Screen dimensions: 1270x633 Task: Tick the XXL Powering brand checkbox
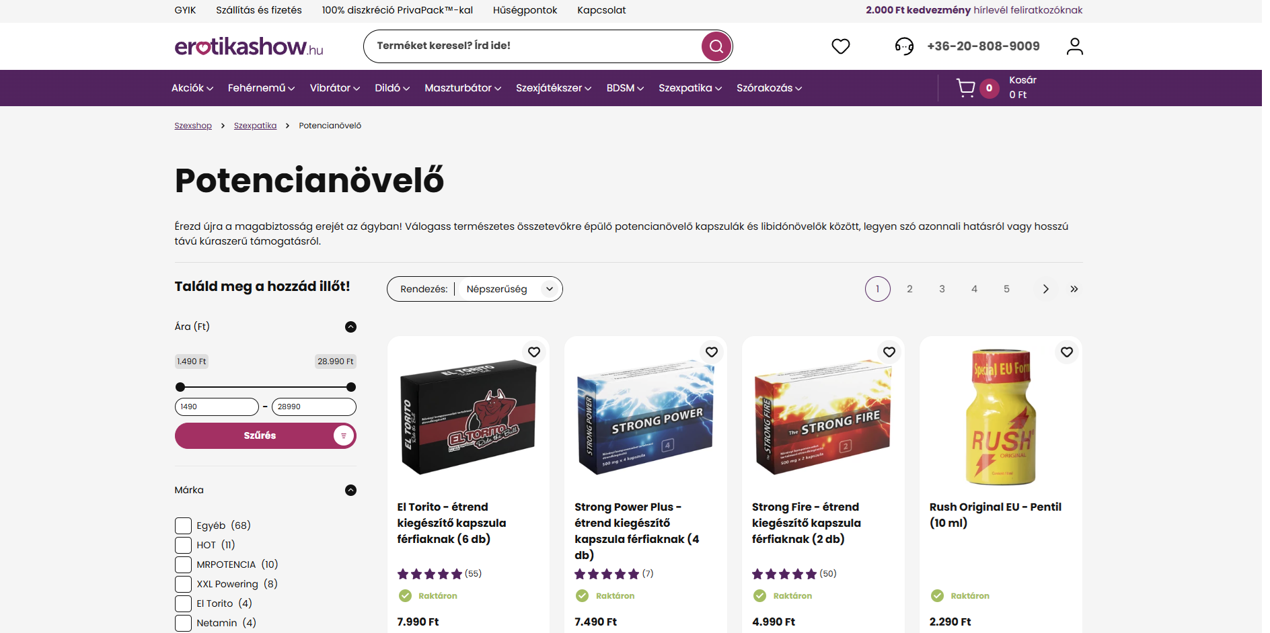(x=183, y=584)
